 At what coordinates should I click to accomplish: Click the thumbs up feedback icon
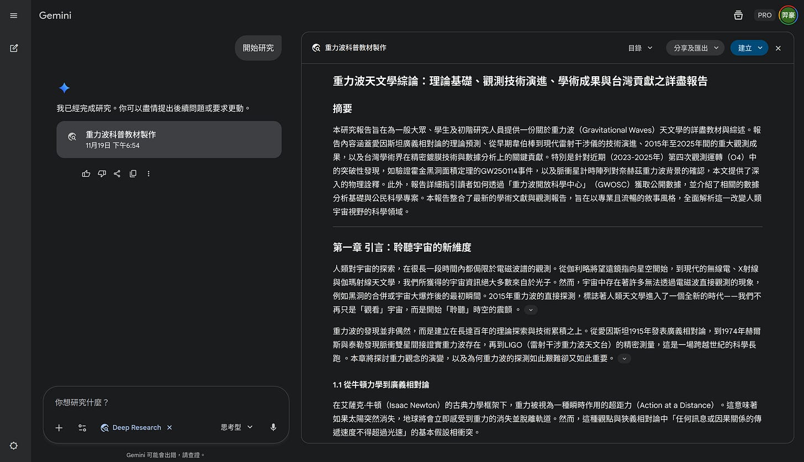click(x=86, y=174)
